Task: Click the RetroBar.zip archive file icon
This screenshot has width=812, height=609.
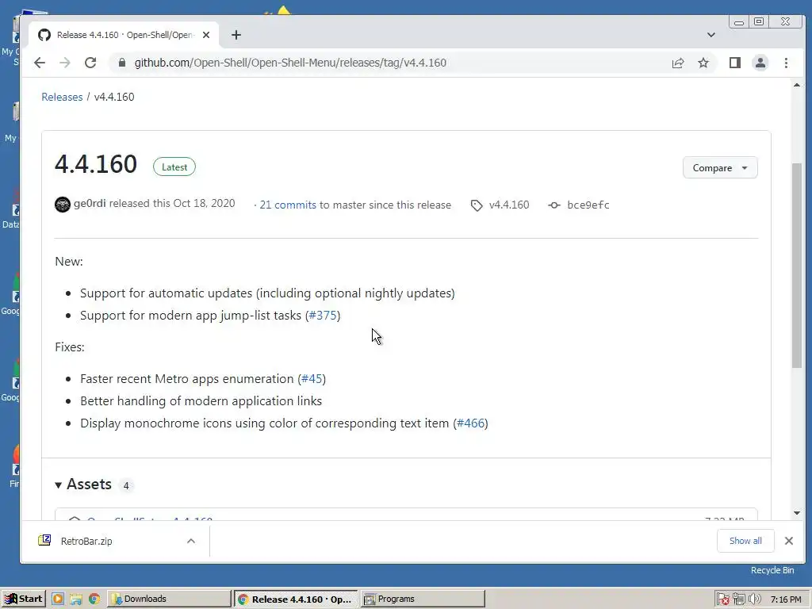Action: (x=44, y=541)
